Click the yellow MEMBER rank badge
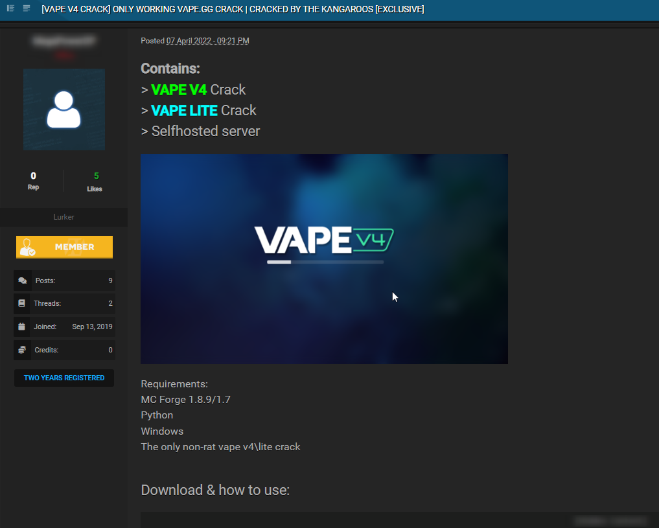The height and width of the screenshot is (528, 659). tap(64, 247)
